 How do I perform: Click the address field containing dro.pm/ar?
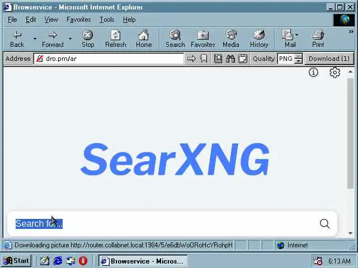coord(109,59)
